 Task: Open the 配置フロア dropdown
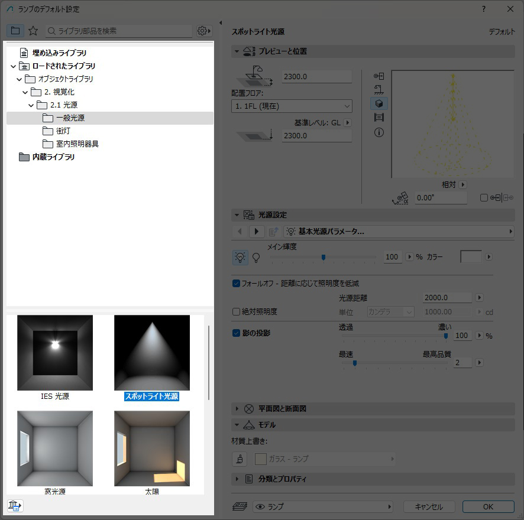coord(292,106)
